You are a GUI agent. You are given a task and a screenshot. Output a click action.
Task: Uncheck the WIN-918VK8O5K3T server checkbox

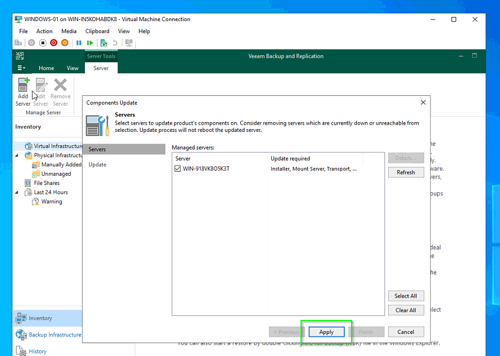[178, 168]
